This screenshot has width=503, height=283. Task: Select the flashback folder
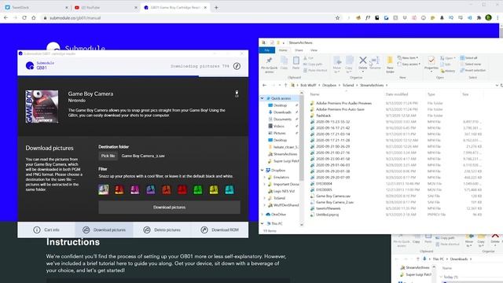tap(323, 116)
